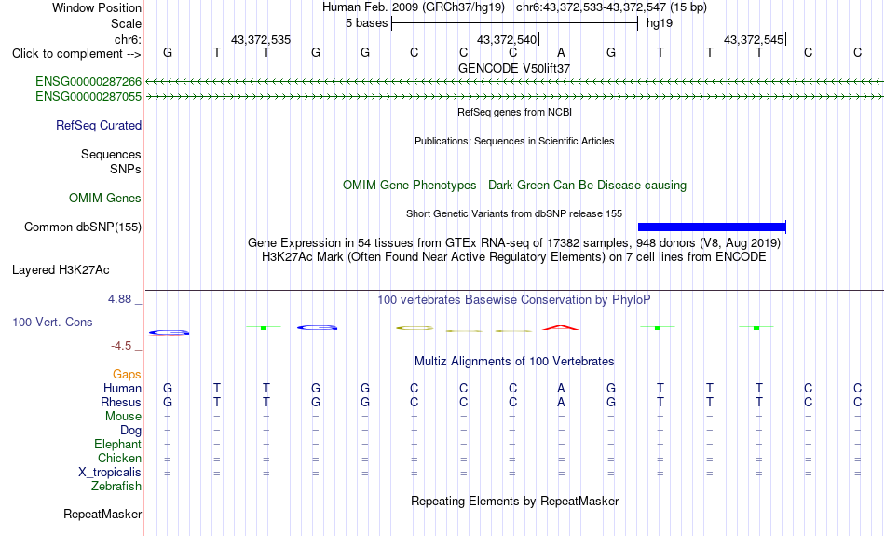This screenshot has width=885, height=536.
Task: Click the chr6:43,372,533-43,372,547 position text
Action: pos(611,7)
